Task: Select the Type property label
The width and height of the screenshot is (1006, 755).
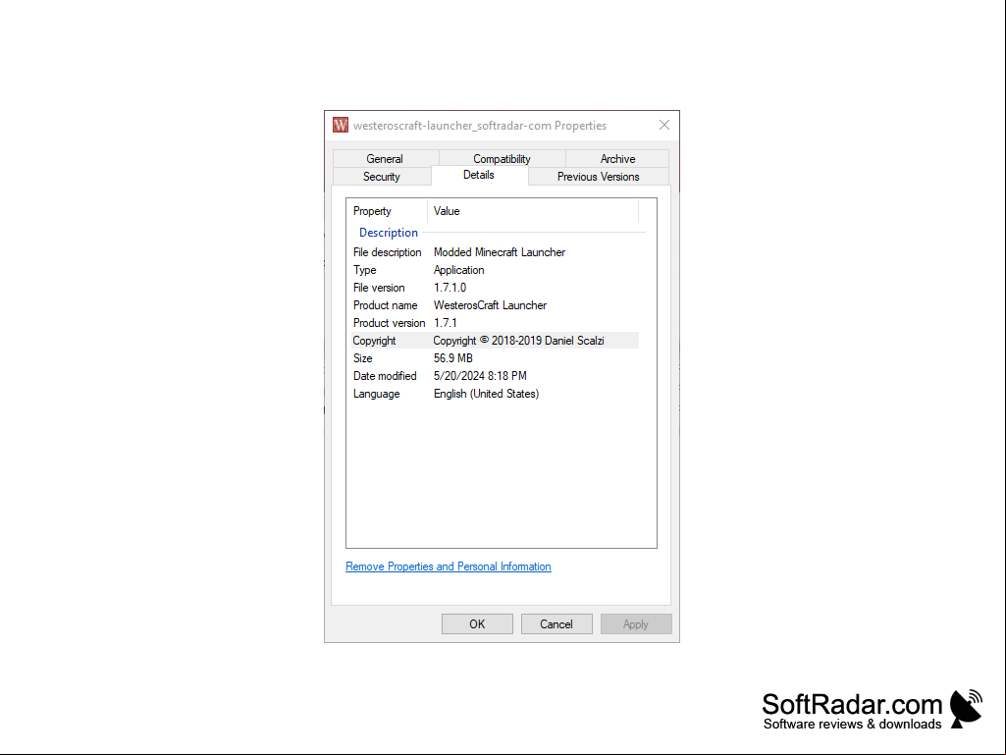Action: tap(364, 270)
